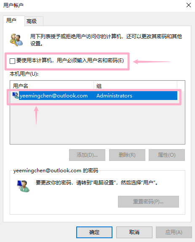Close the 用户帐户 dialog window
Screen dimensions: 195x242
click(x=189, y=5)
